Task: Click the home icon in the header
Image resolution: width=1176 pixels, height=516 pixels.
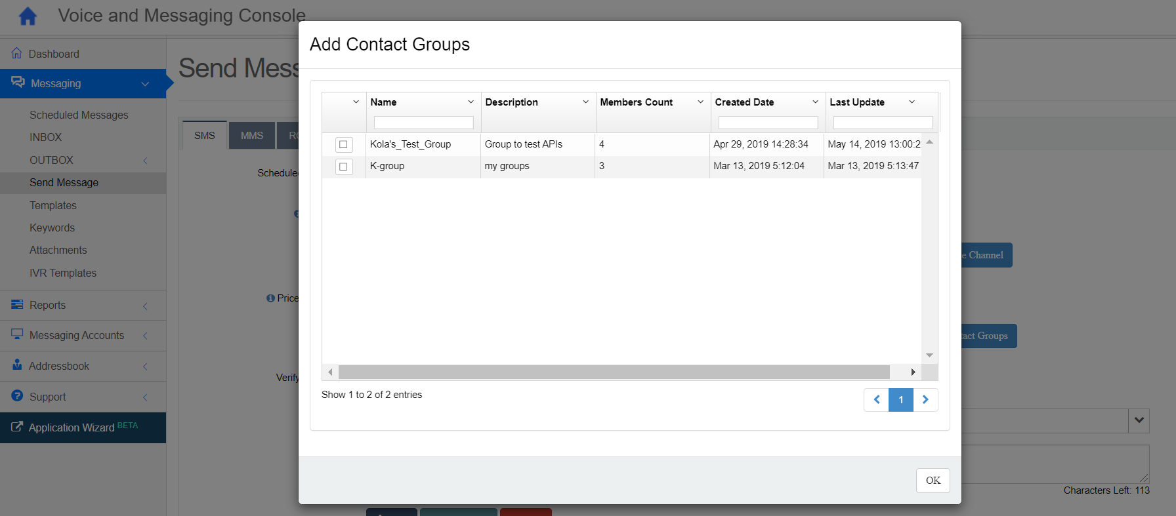Action: [28, 16]
